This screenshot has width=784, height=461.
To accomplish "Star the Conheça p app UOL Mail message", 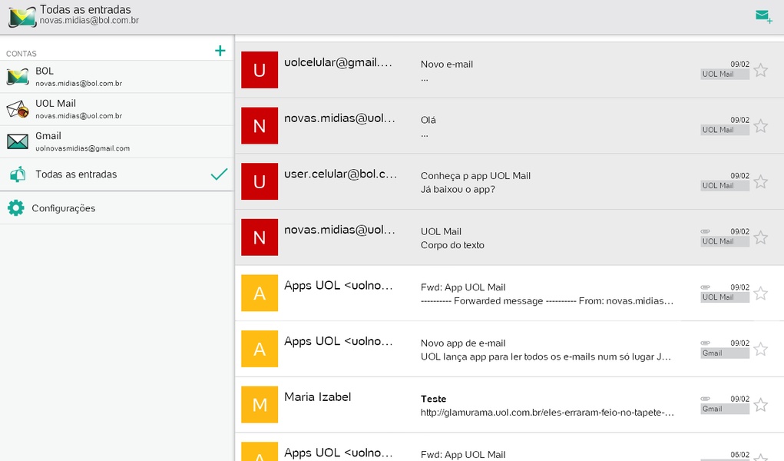I will [760, 181].
